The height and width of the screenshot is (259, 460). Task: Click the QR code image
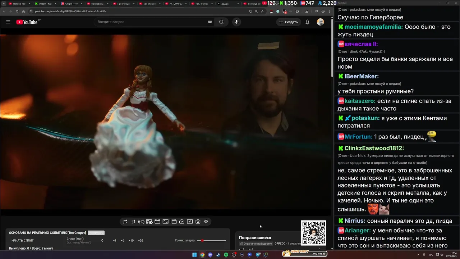(x=314, y=233)
